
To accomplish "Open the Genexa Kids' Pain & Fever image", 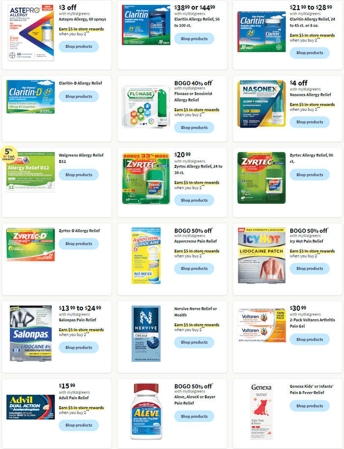I will (261, 412).
